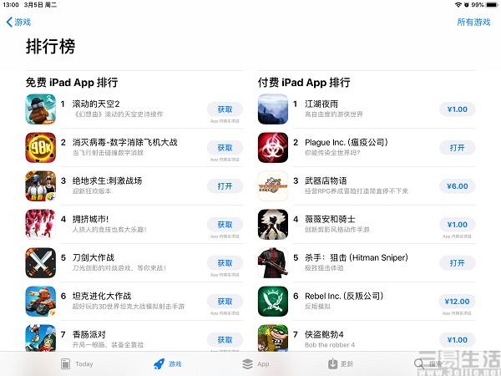Switch to the Today tab
501x376 pixels.
(77, 363)
